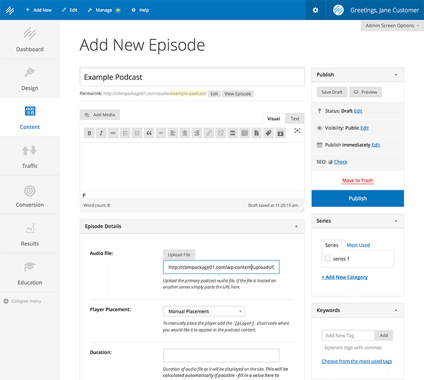Click the insert link chain icon
Image resolution: width=424 pixels, height=380 pixels.
[209, 133]
